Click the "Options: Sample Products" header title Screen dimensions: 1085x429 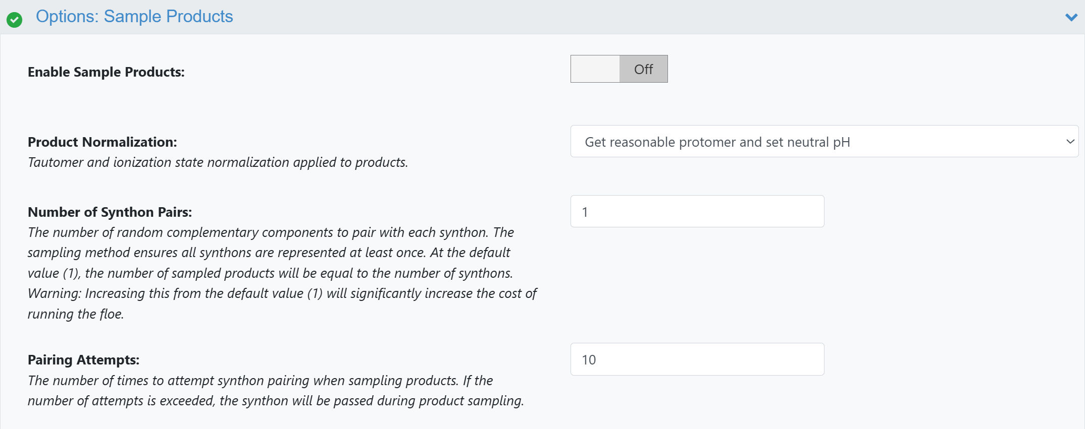tap(134, 17)
